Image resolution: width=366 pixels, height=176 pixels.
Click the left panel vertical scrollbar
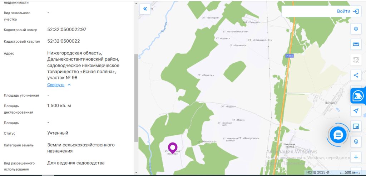pyautogui.click(x=136, y=96)
